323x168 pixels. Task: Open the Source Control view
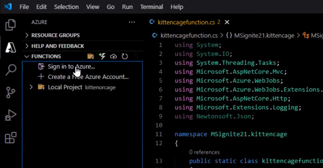(x=10, y=93)
